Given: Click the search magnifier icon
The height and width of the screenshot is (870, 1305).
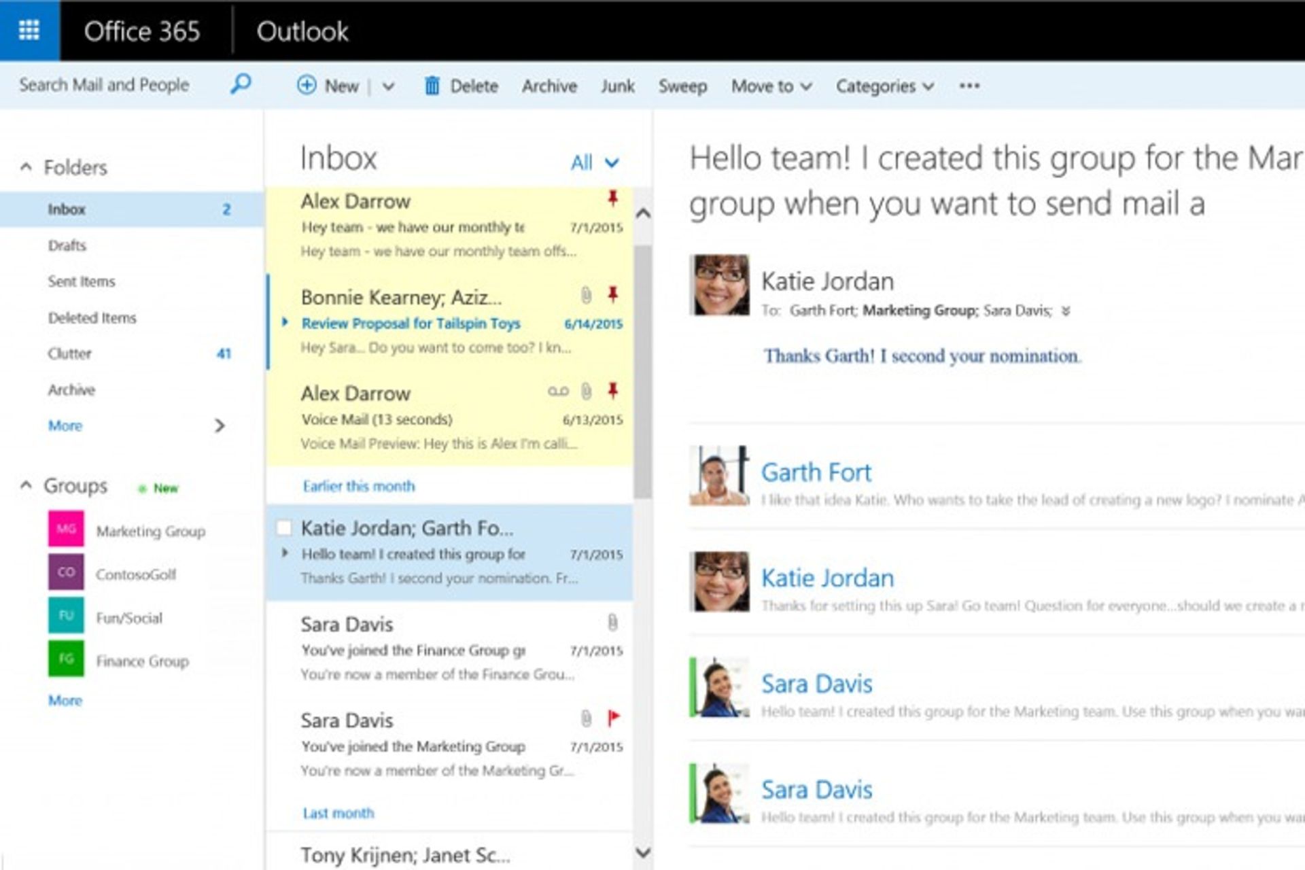Looking at the screenshot, I should tap(241, 84).
